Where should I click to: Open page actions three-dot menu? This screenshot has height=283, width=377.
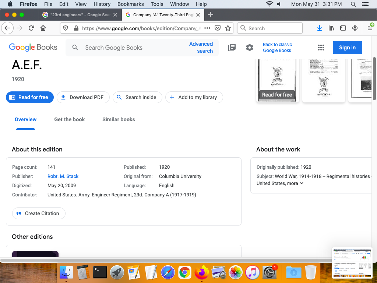pos(207,28)
